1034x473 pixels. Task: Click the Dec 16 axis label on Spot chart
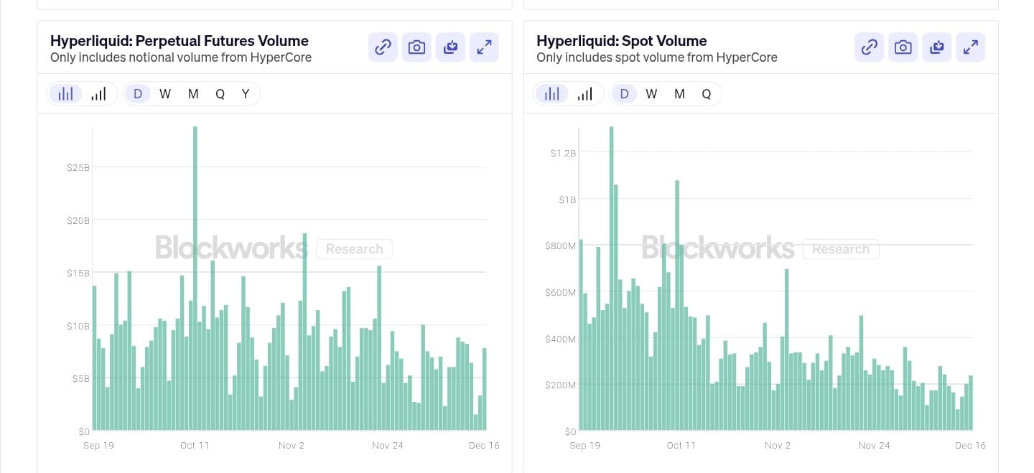(970, 445)
